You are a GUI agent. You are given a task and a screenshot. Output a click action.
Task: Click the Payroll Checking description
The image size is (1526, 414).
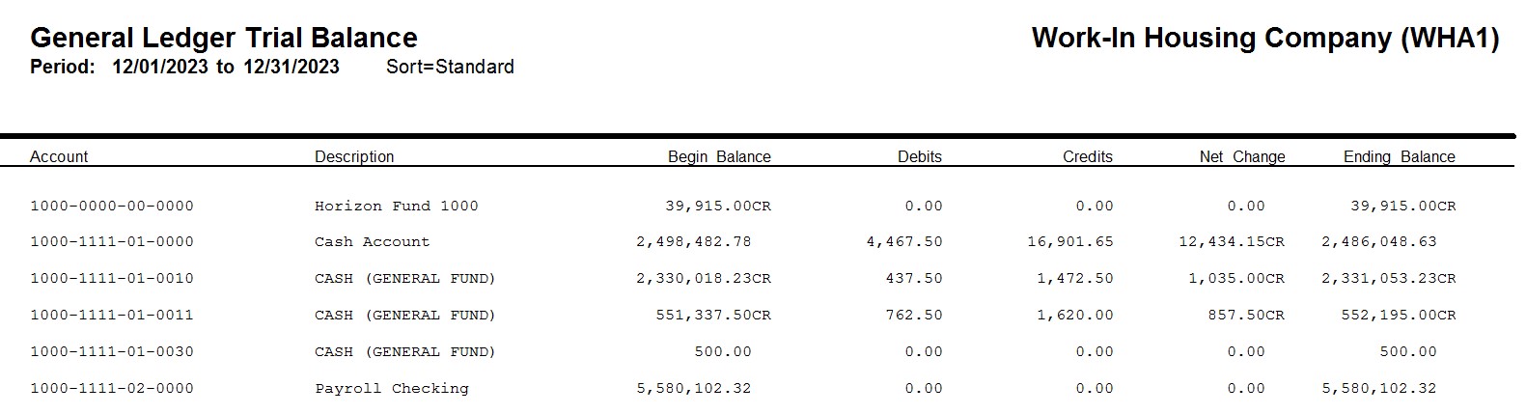pyautogui.click(x=392, y=388)
